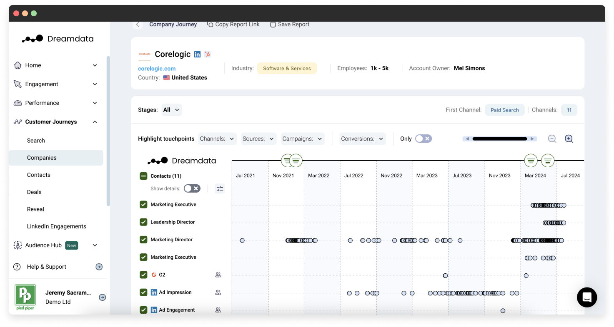Image resolution: width=614 pixels, height=327 pixels.
Task: Click the Copy Report Link icon
Action: (x=210, y=25)
